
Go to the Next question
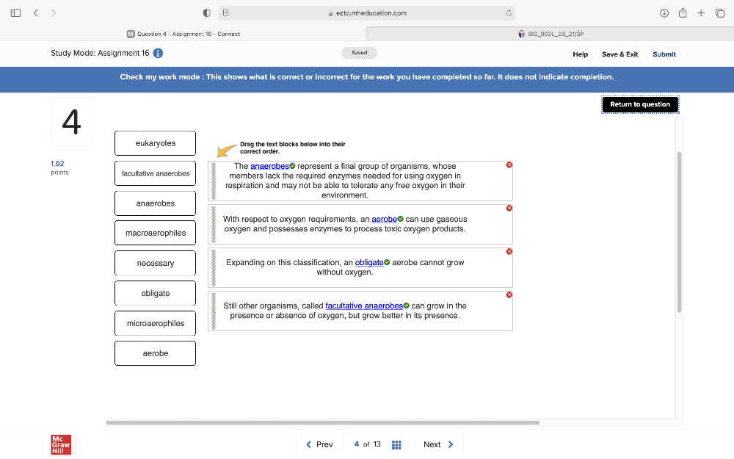click(438, 444)
